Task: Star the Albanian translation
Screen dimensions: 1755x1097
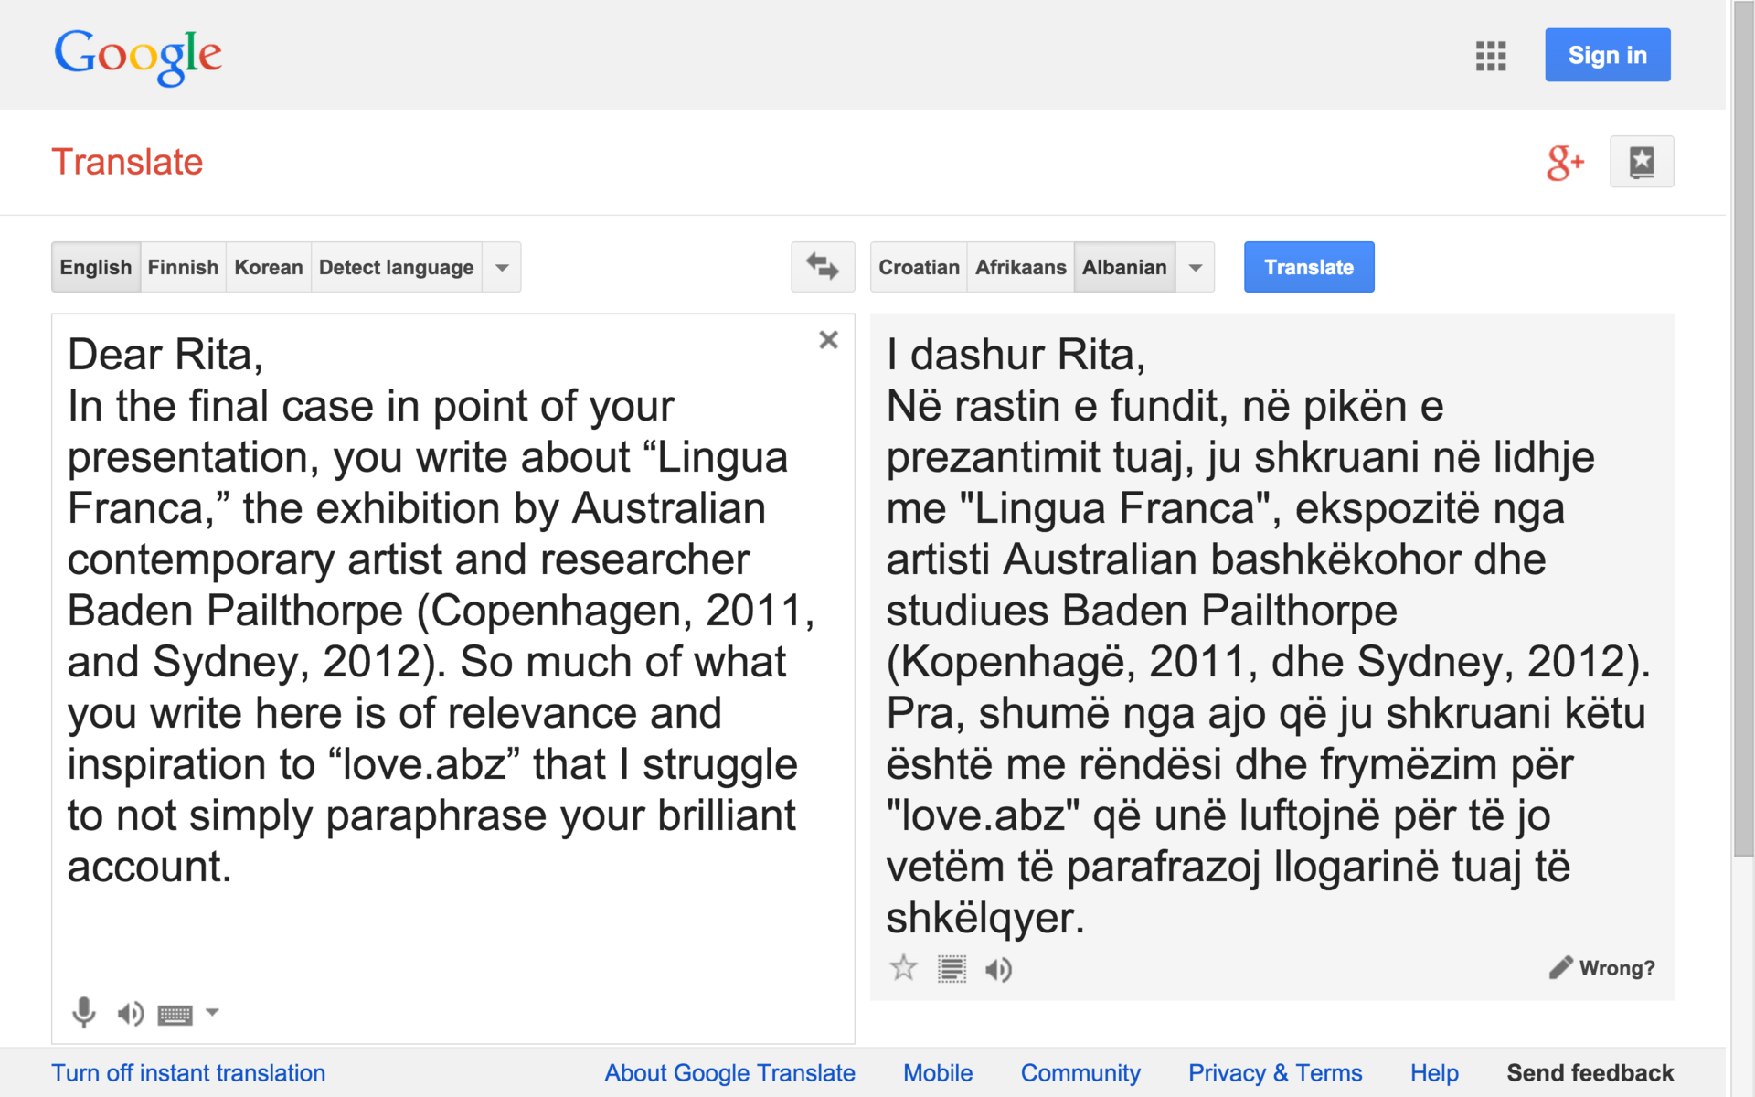Action: click(x=903, y=968)
